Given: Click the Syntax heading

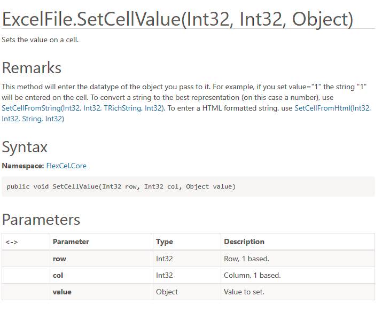Looking at the screenshot, I should click(x=25, y=147).
